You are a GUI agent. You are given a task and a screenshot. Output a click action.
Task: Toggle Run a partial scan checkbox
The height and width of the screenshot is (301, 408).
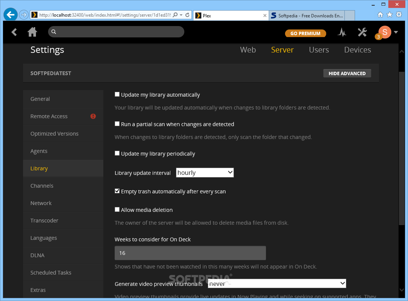click(117, 124)
